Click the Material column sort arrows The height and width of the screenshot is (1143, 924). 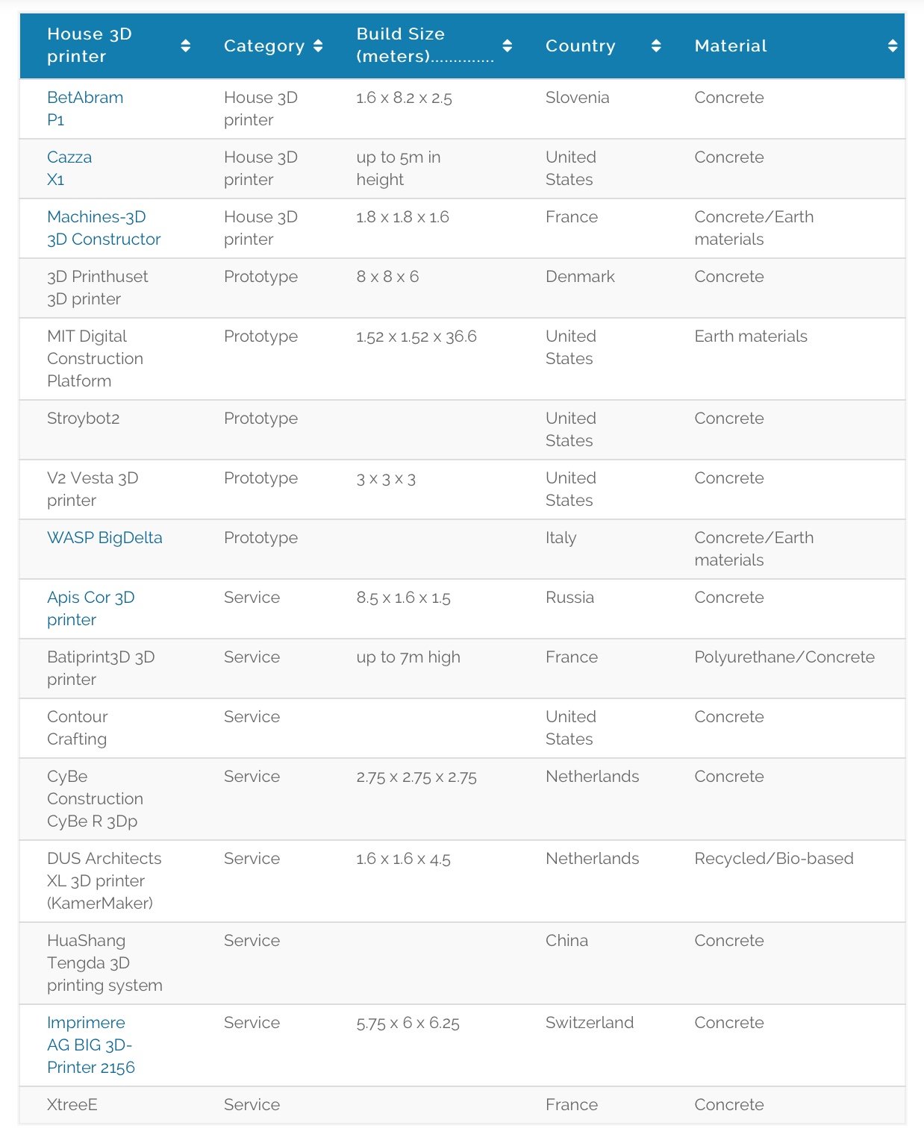click(893, 46)
